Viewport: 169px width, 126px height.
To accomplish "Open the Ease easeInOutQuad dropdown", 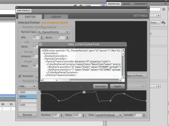I will 109,115.
